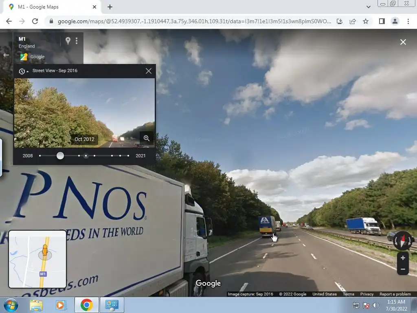Click the Oct 2012 preview thumbnail
The height and width of the screenshot is (313, 417).
pos(84,113)
